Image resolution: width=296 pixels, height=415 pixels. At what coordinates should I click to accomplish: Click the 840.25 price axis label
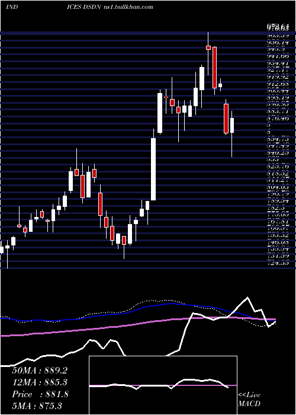[278, 153]
